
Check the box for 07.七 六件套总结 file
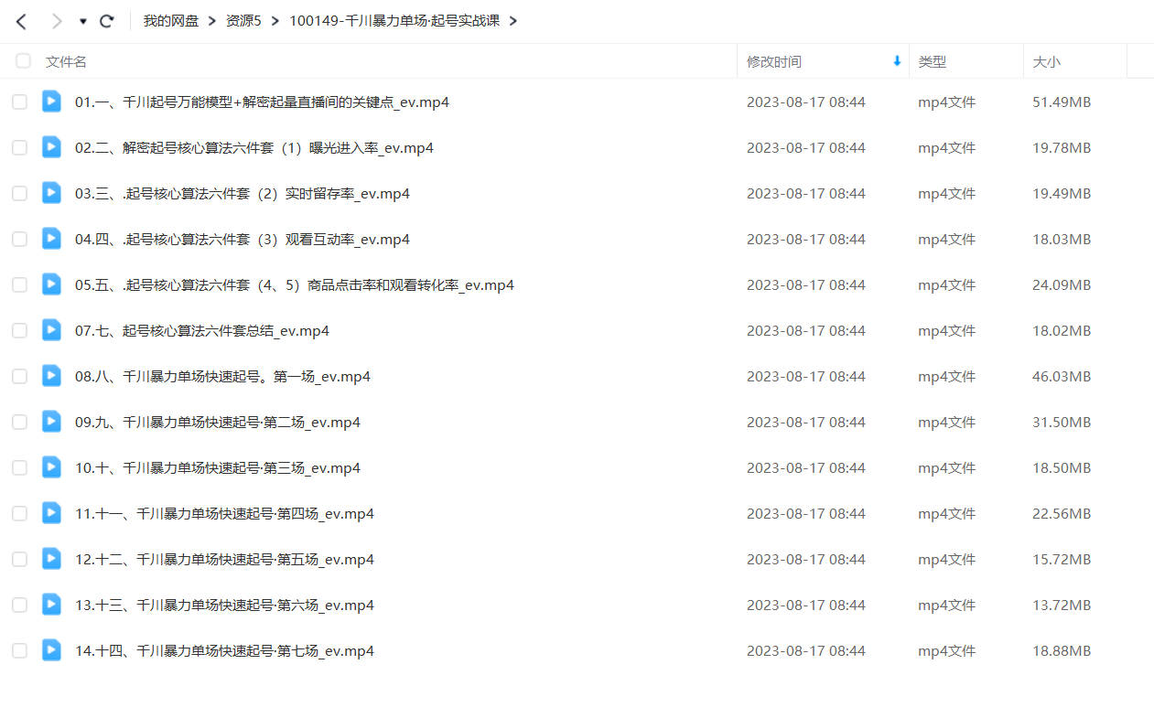[x=19, y=330]
